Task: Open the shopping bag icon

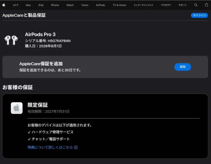Action: tap(206, 5)
